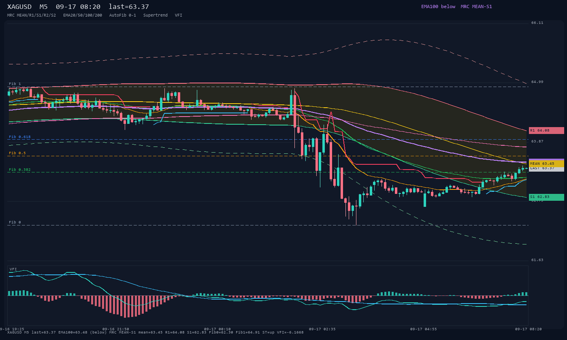
Task: Click the green S1 62.83 price tag
Action: (546, 197)
